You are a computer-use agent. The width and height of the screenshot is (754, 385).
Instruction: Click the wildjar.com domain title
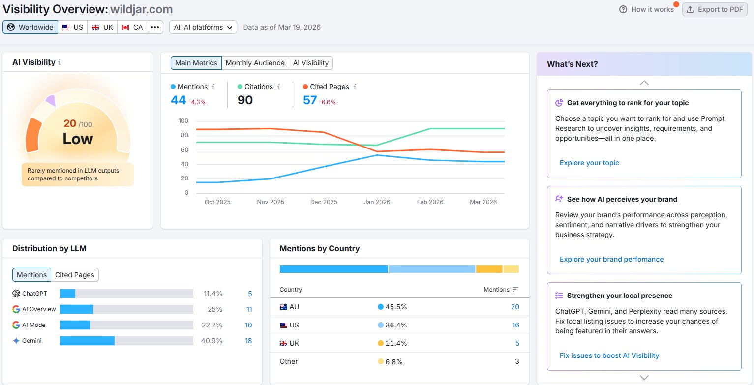tap(141, 9)
